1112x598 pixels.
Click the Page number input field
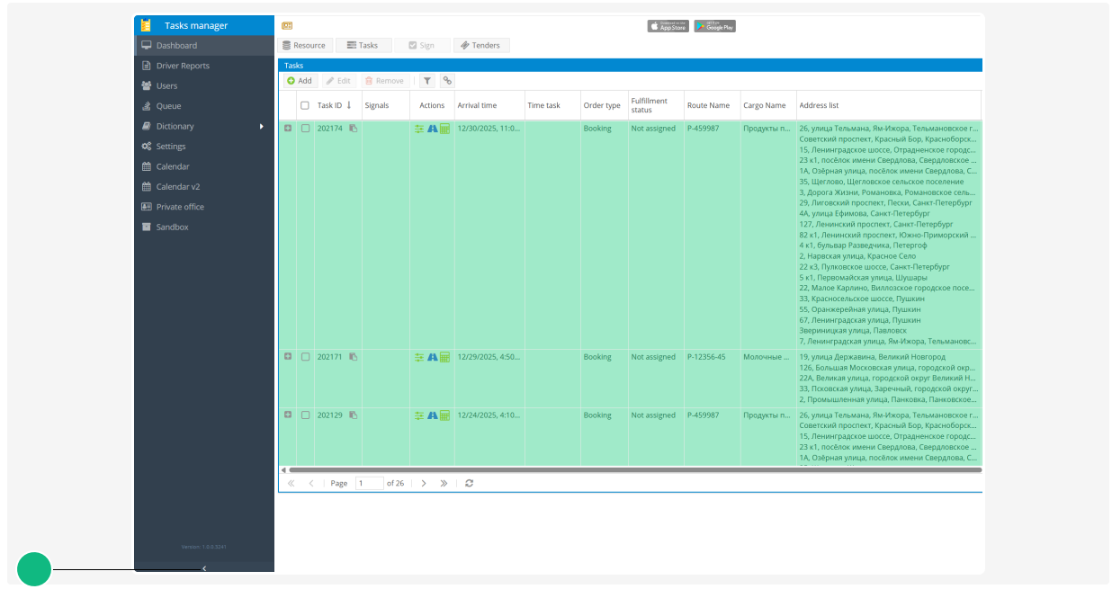[370, 483]
